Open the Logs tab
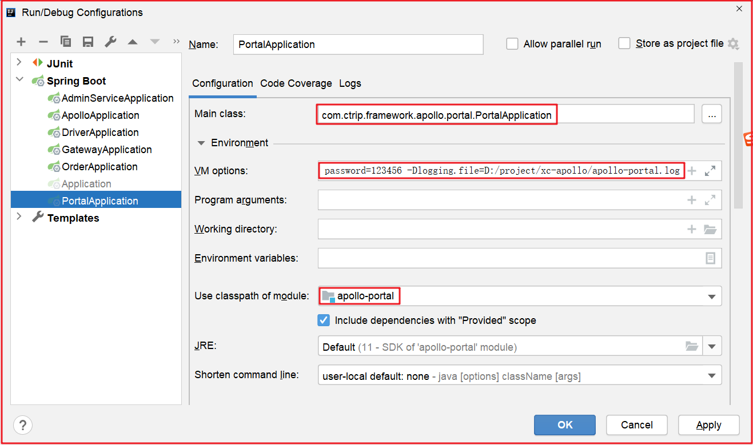Viewport: 753px width, 445px height. [350, 83]
